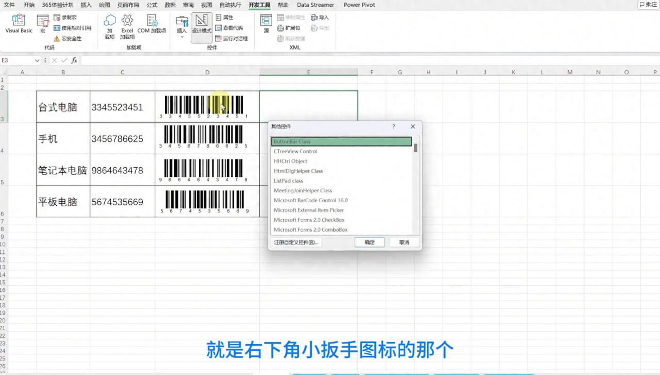
Task: Select the barcode for 5674535669
Action: 205,202
